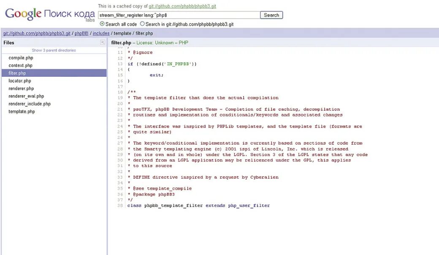Viewport: 439px width, 255px height.
Task: Open the cached copy git://github.com/phpbb/phpbb3.git link
Action: (182, 6)
